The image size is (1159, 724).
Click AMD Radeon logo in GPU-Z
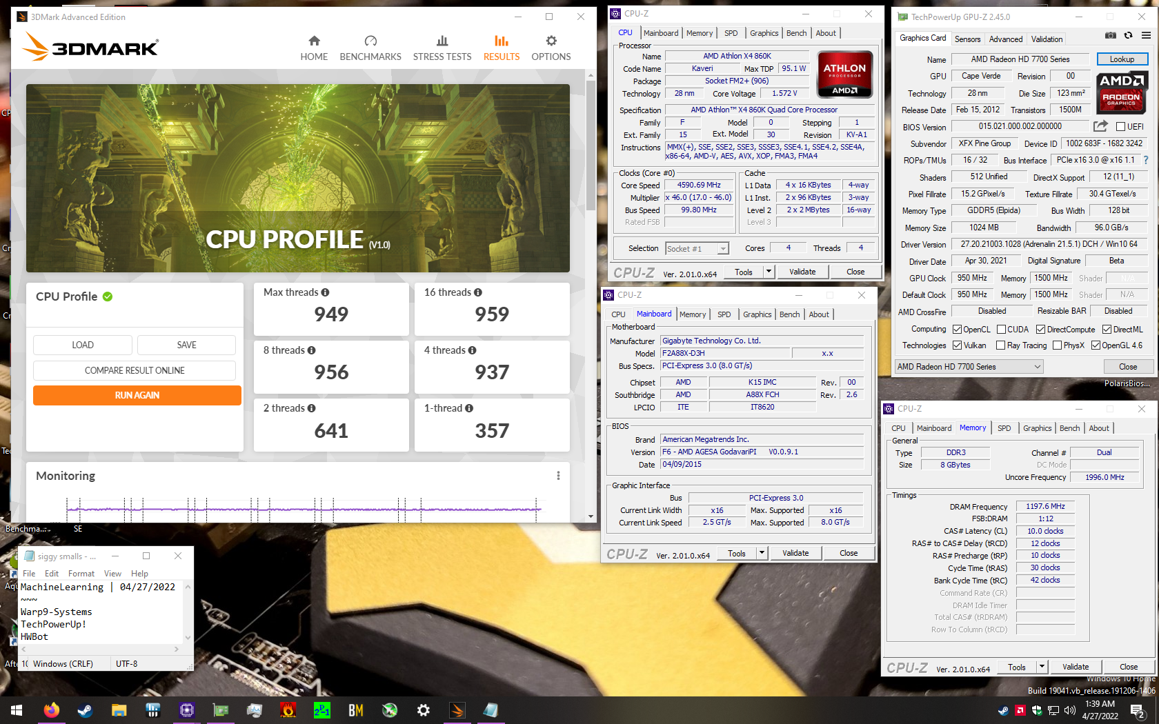(1122, 92)
